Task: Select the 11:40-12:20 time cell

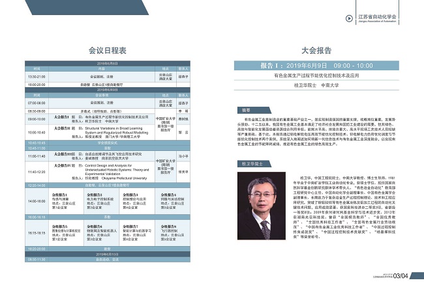Action: tap(37, 172)
